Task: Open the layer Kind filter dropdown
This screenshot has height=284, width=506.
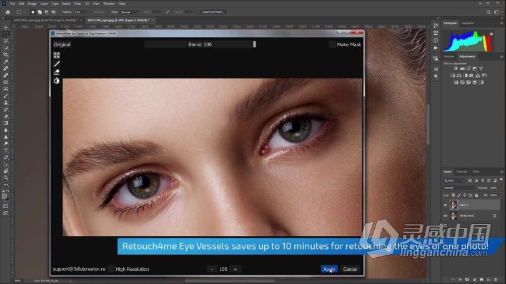Action: [454, 180]
